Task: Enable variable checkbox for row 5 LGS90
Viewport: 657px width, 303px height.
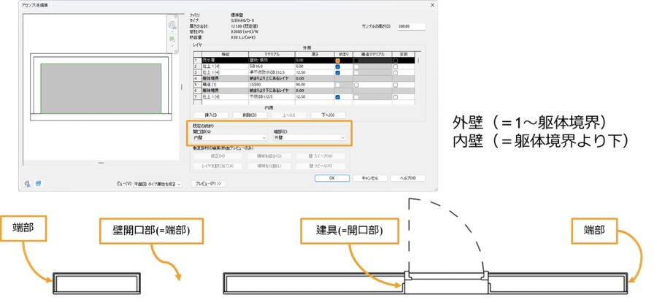Action: (395, 85)
